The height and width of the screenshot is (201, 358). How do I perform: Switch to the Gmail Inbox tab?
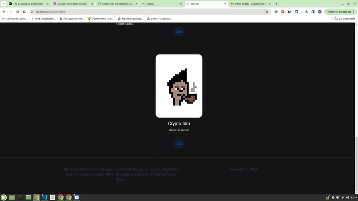251,4
